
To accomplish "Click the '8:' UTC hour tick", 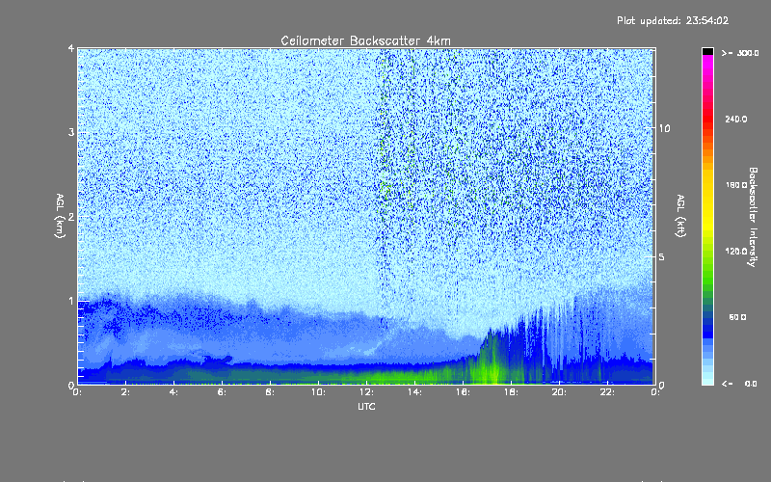I will [270, 392].
